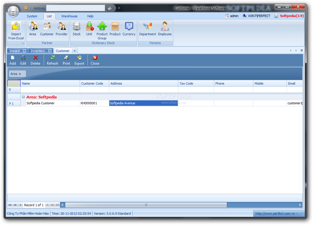Sort by Tax Code column header
The width and height of the screenshot is (313, 225).
coord(196,83)
